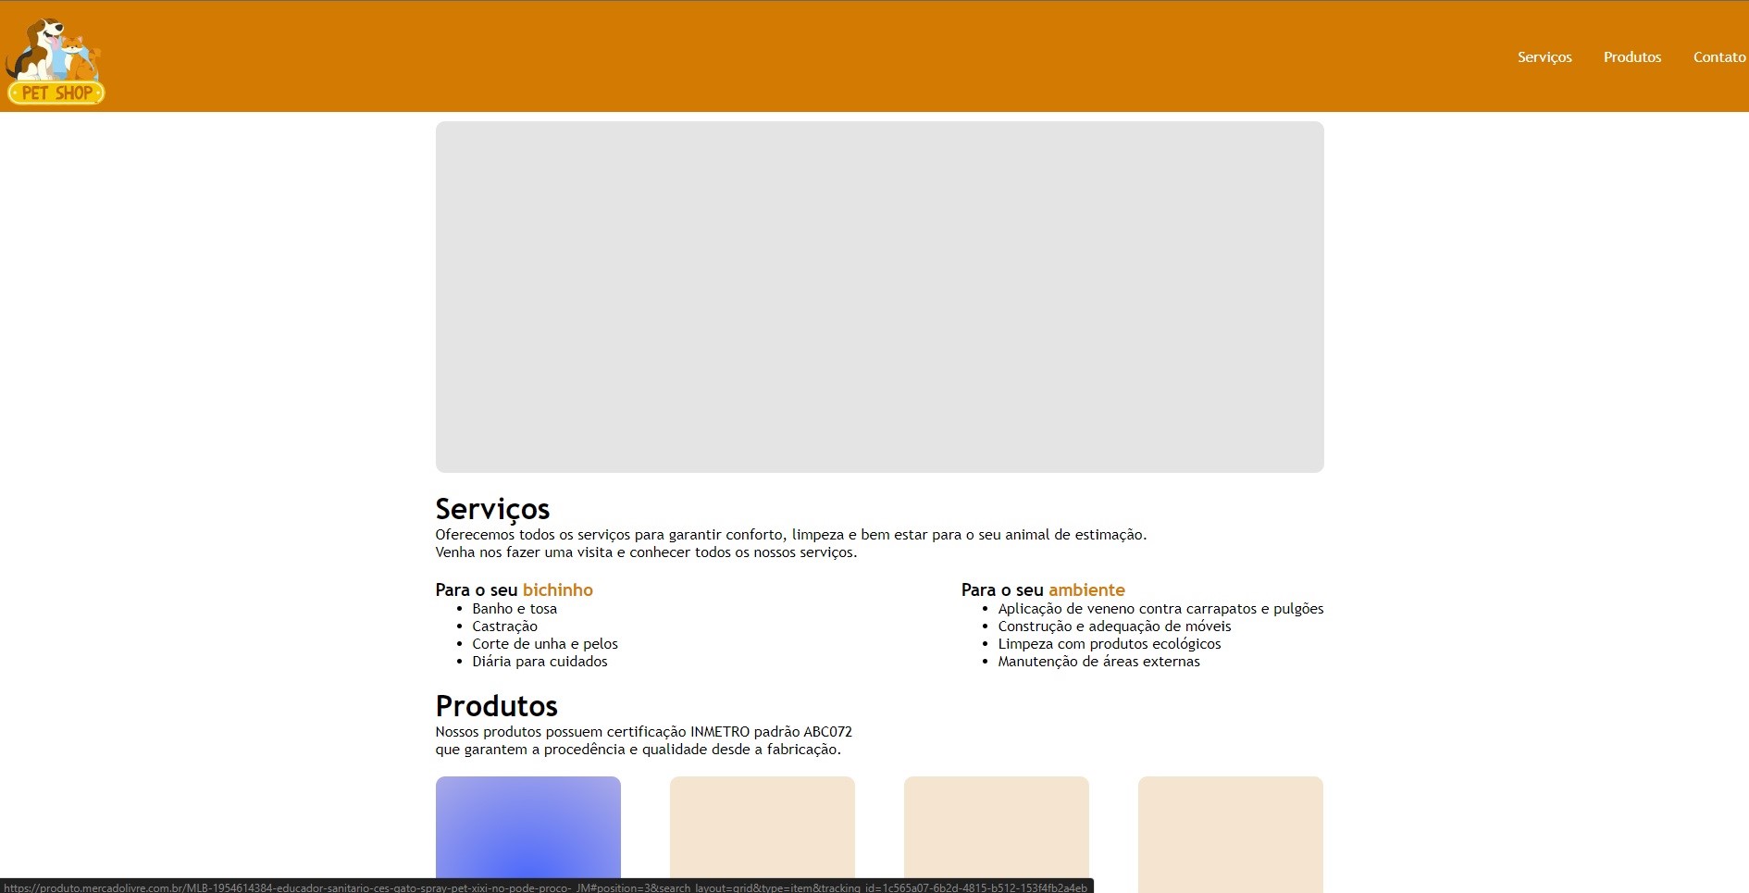Select the Limpeza com produtos ecológicos entry
This screenshot has height=893, width=1749.
[1109, 644]
